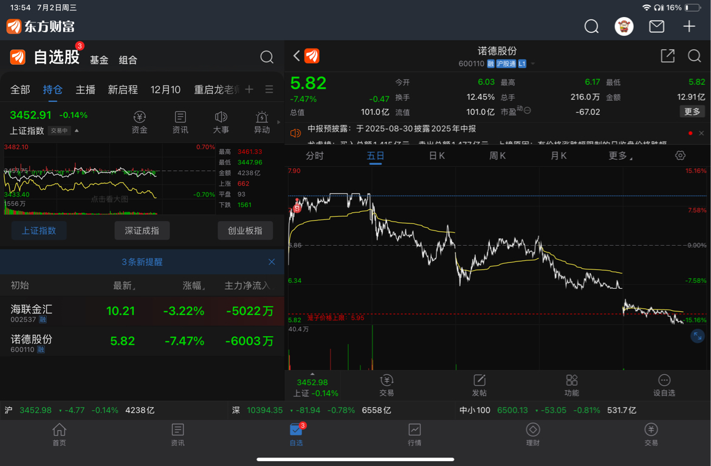Open the 12月10 group tab

coord(165,89)
